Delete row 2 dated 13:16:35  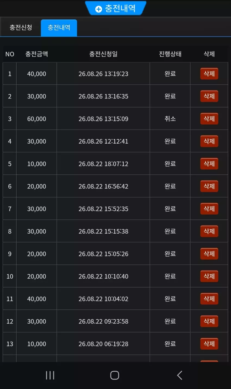point(209,96)
